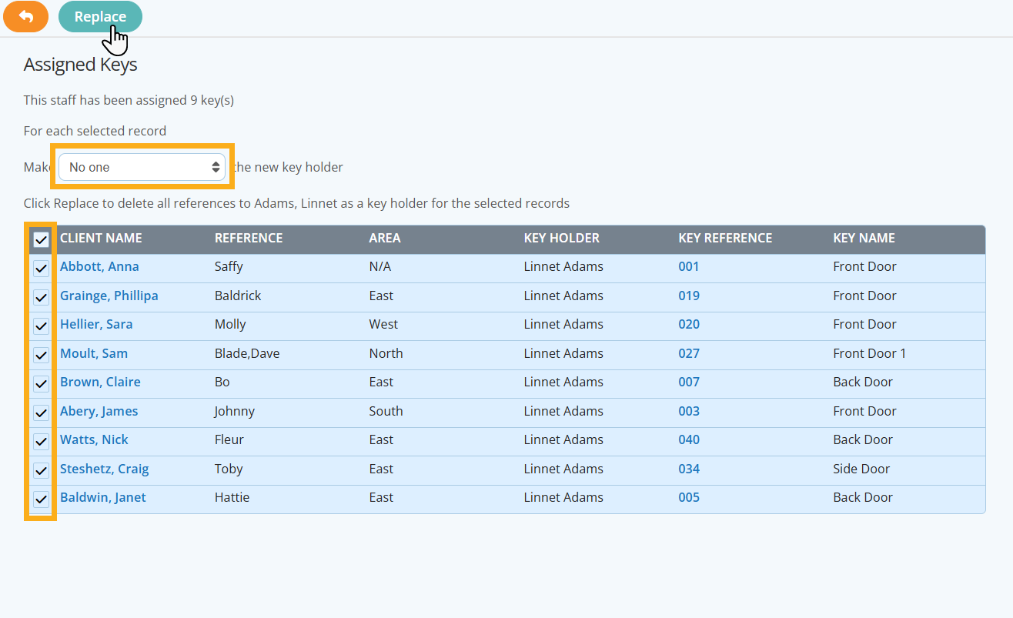Open key reference 019 for Phillipa Grainge

688,296
